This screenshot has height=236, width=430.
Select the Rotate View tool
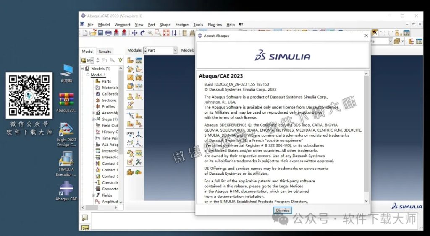142,33
